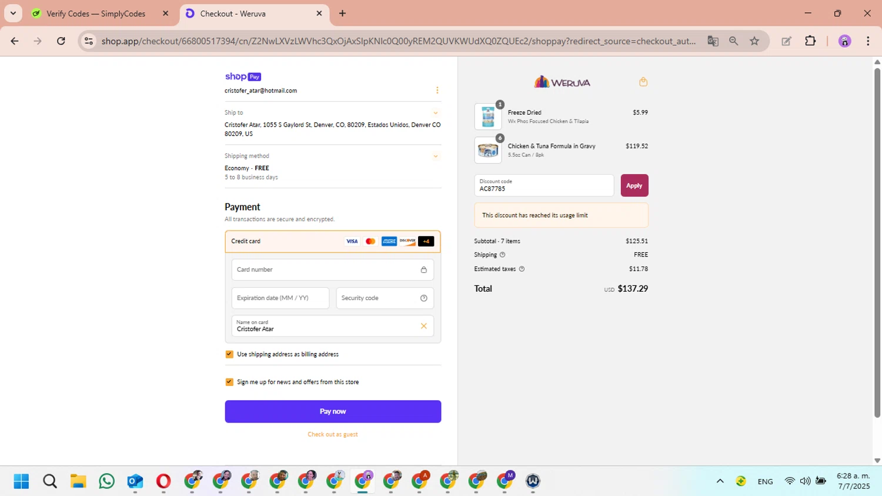Click the Chicken & Tuna Formula product thumbnail
This screenshot has height=496, width=882.
tap(488, 150)
